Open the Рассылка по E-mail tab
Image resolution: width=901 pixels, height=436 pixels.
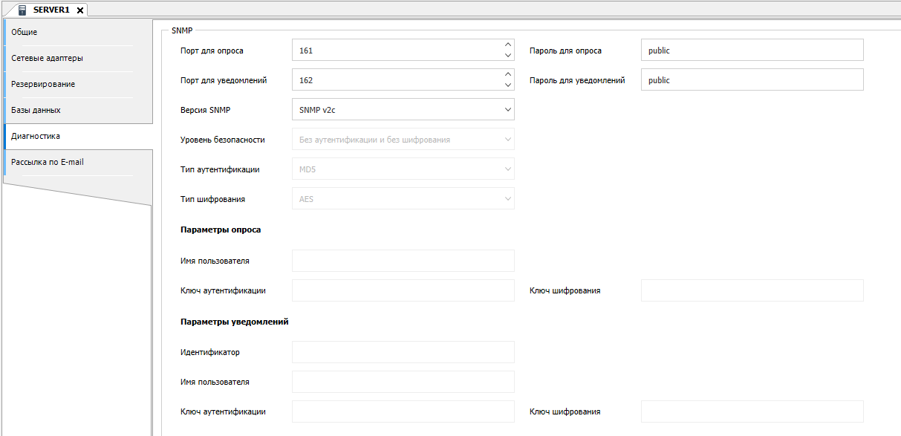pos(78,163)
